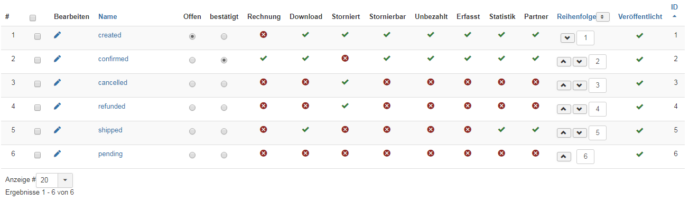Sort table by Name column header
The width and height of the screenshot is (689, 202).
click(108, 17)
